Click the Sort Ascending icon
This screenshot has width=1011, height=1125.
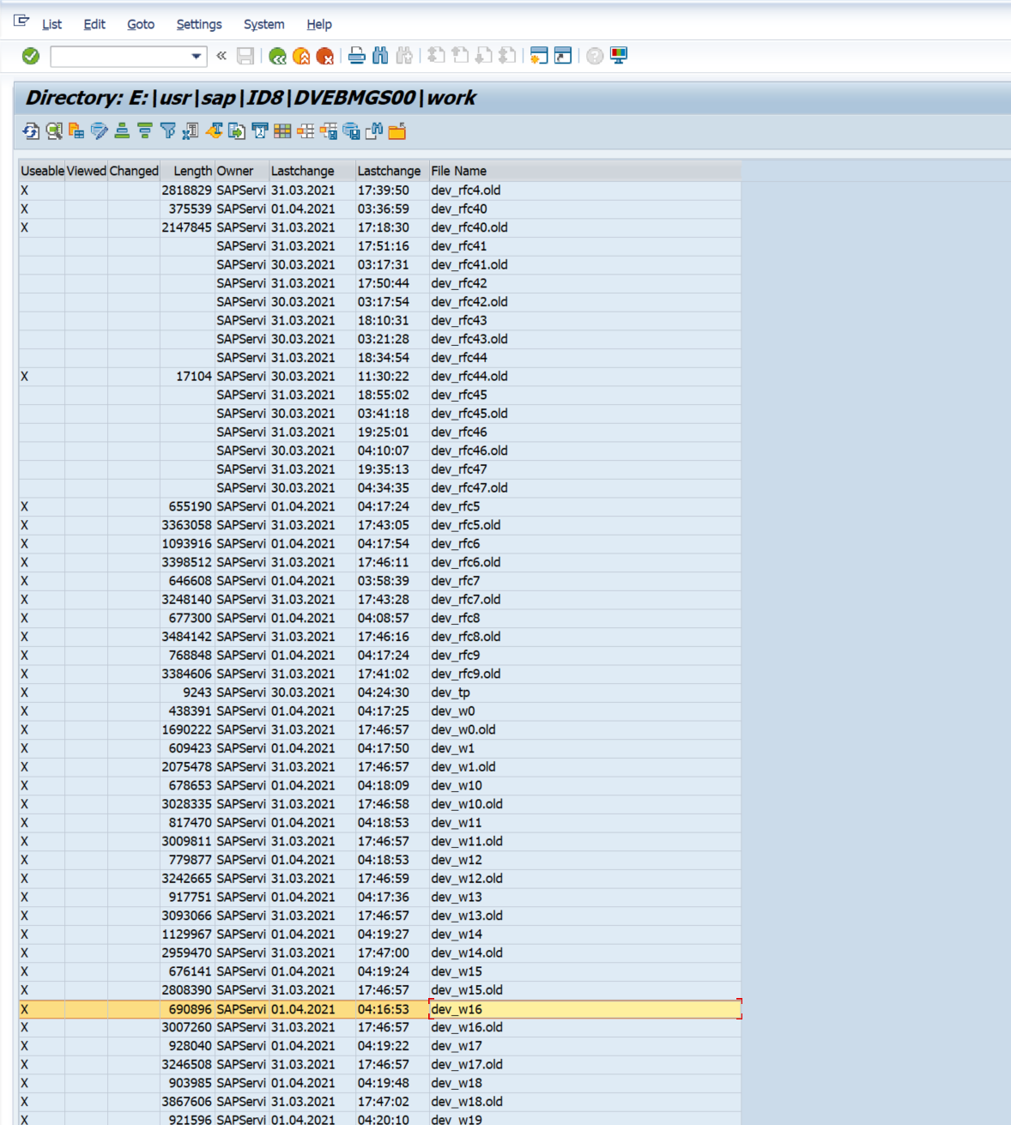122,131
